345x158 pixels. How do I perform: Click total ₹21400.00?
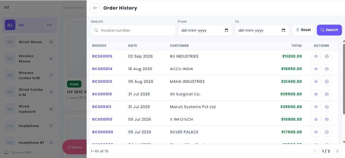point(291,82)
